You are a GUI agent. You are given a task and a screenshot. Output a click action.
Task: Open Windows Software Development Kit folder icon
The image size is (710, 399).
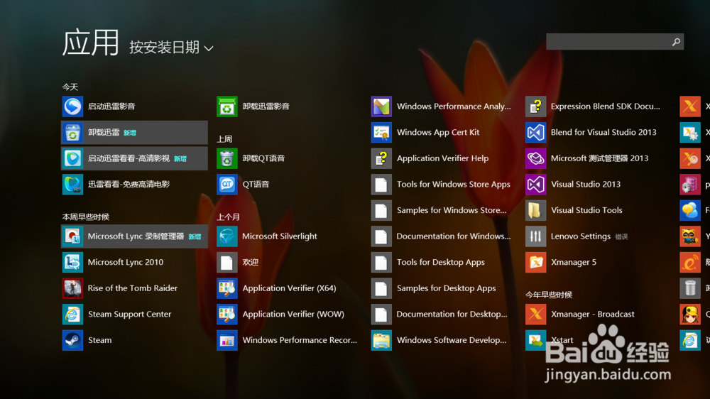pyautogui.click(x=381, y=340)
